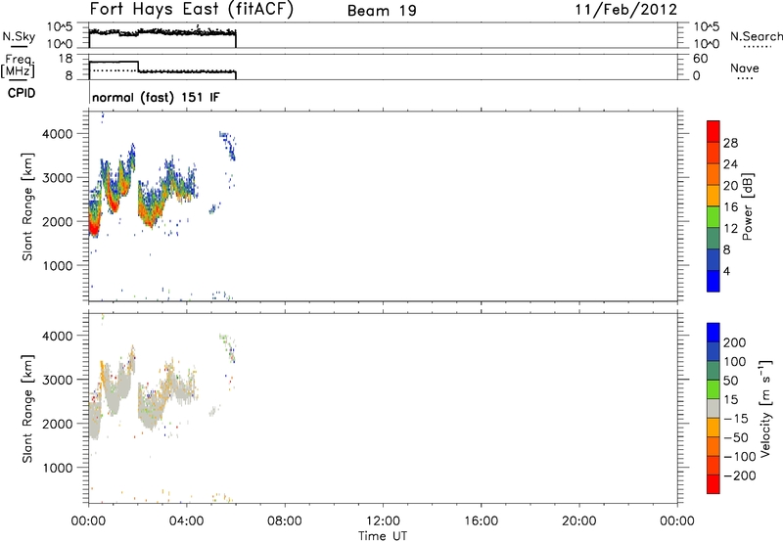Click the light green 12–16 dB Power segment

(x=714, y=217)
